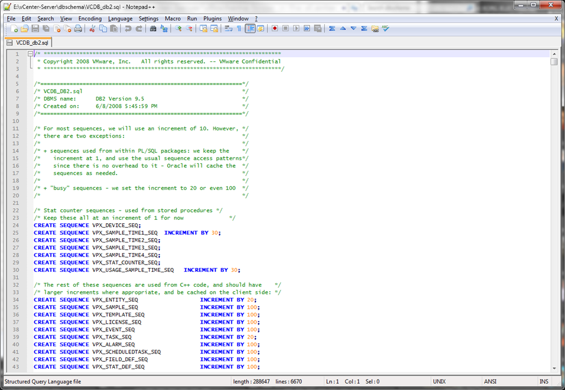Click the Zoom In magnifier icon

pyautogui.click(x=179, y=29)
